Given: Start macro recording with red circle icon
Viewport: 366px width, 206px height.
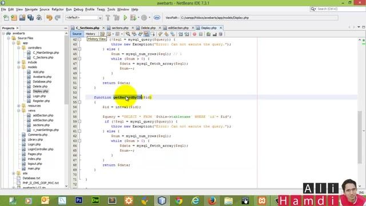Looking at the screenshot, I should point(194,34).
